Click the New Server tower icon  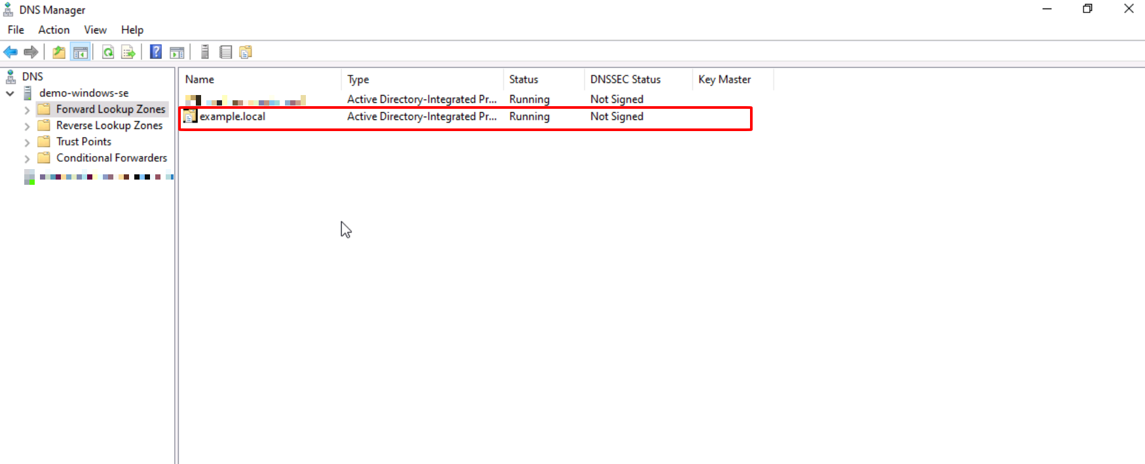tap(205, 52)
